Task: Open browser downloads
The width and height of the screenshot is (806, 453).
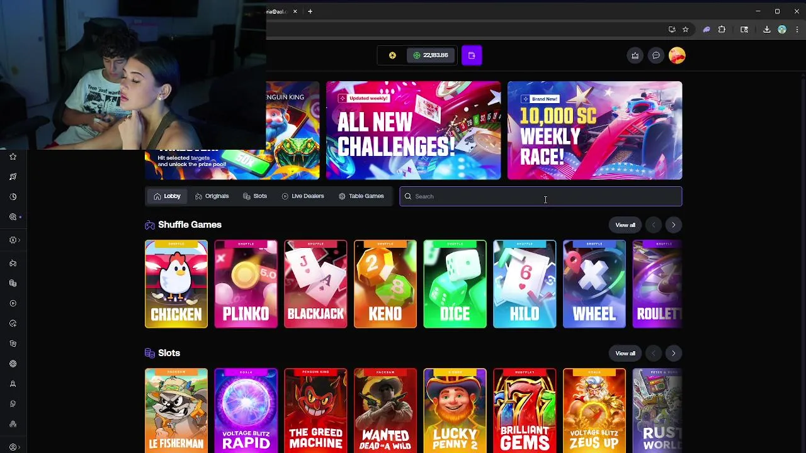Action: (766, 30)
